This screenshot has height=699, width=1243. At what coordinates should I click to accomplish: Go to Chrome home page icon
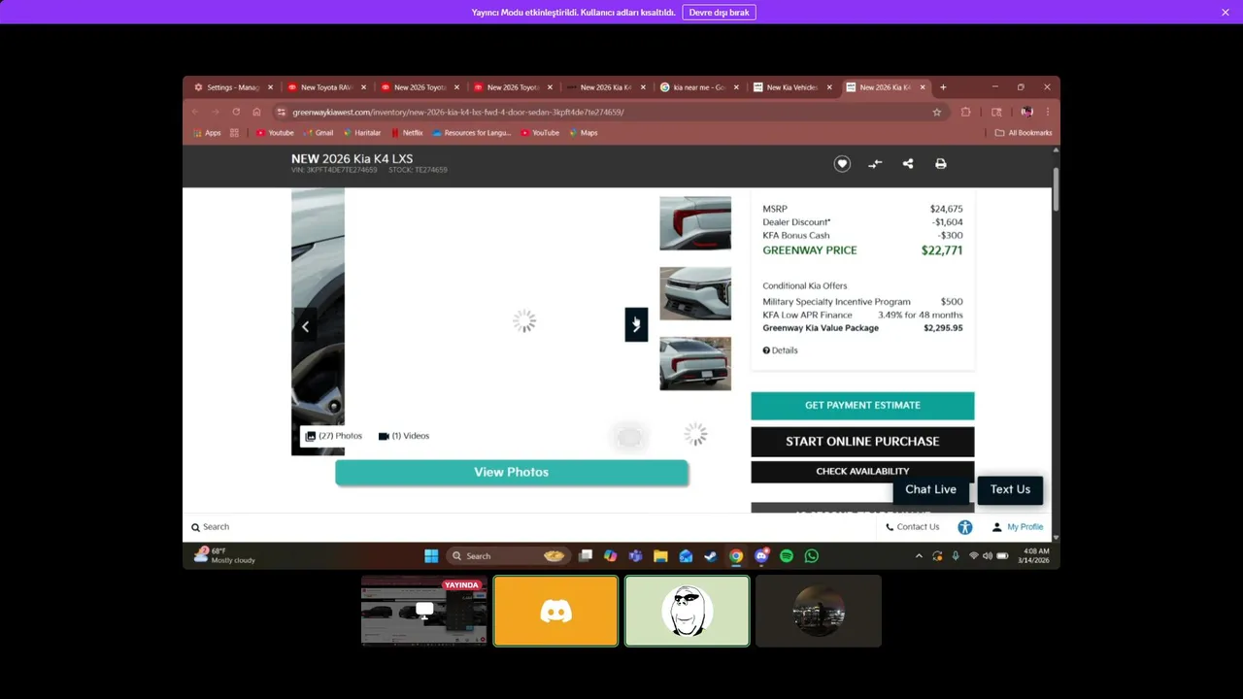(x=256, y=112)
